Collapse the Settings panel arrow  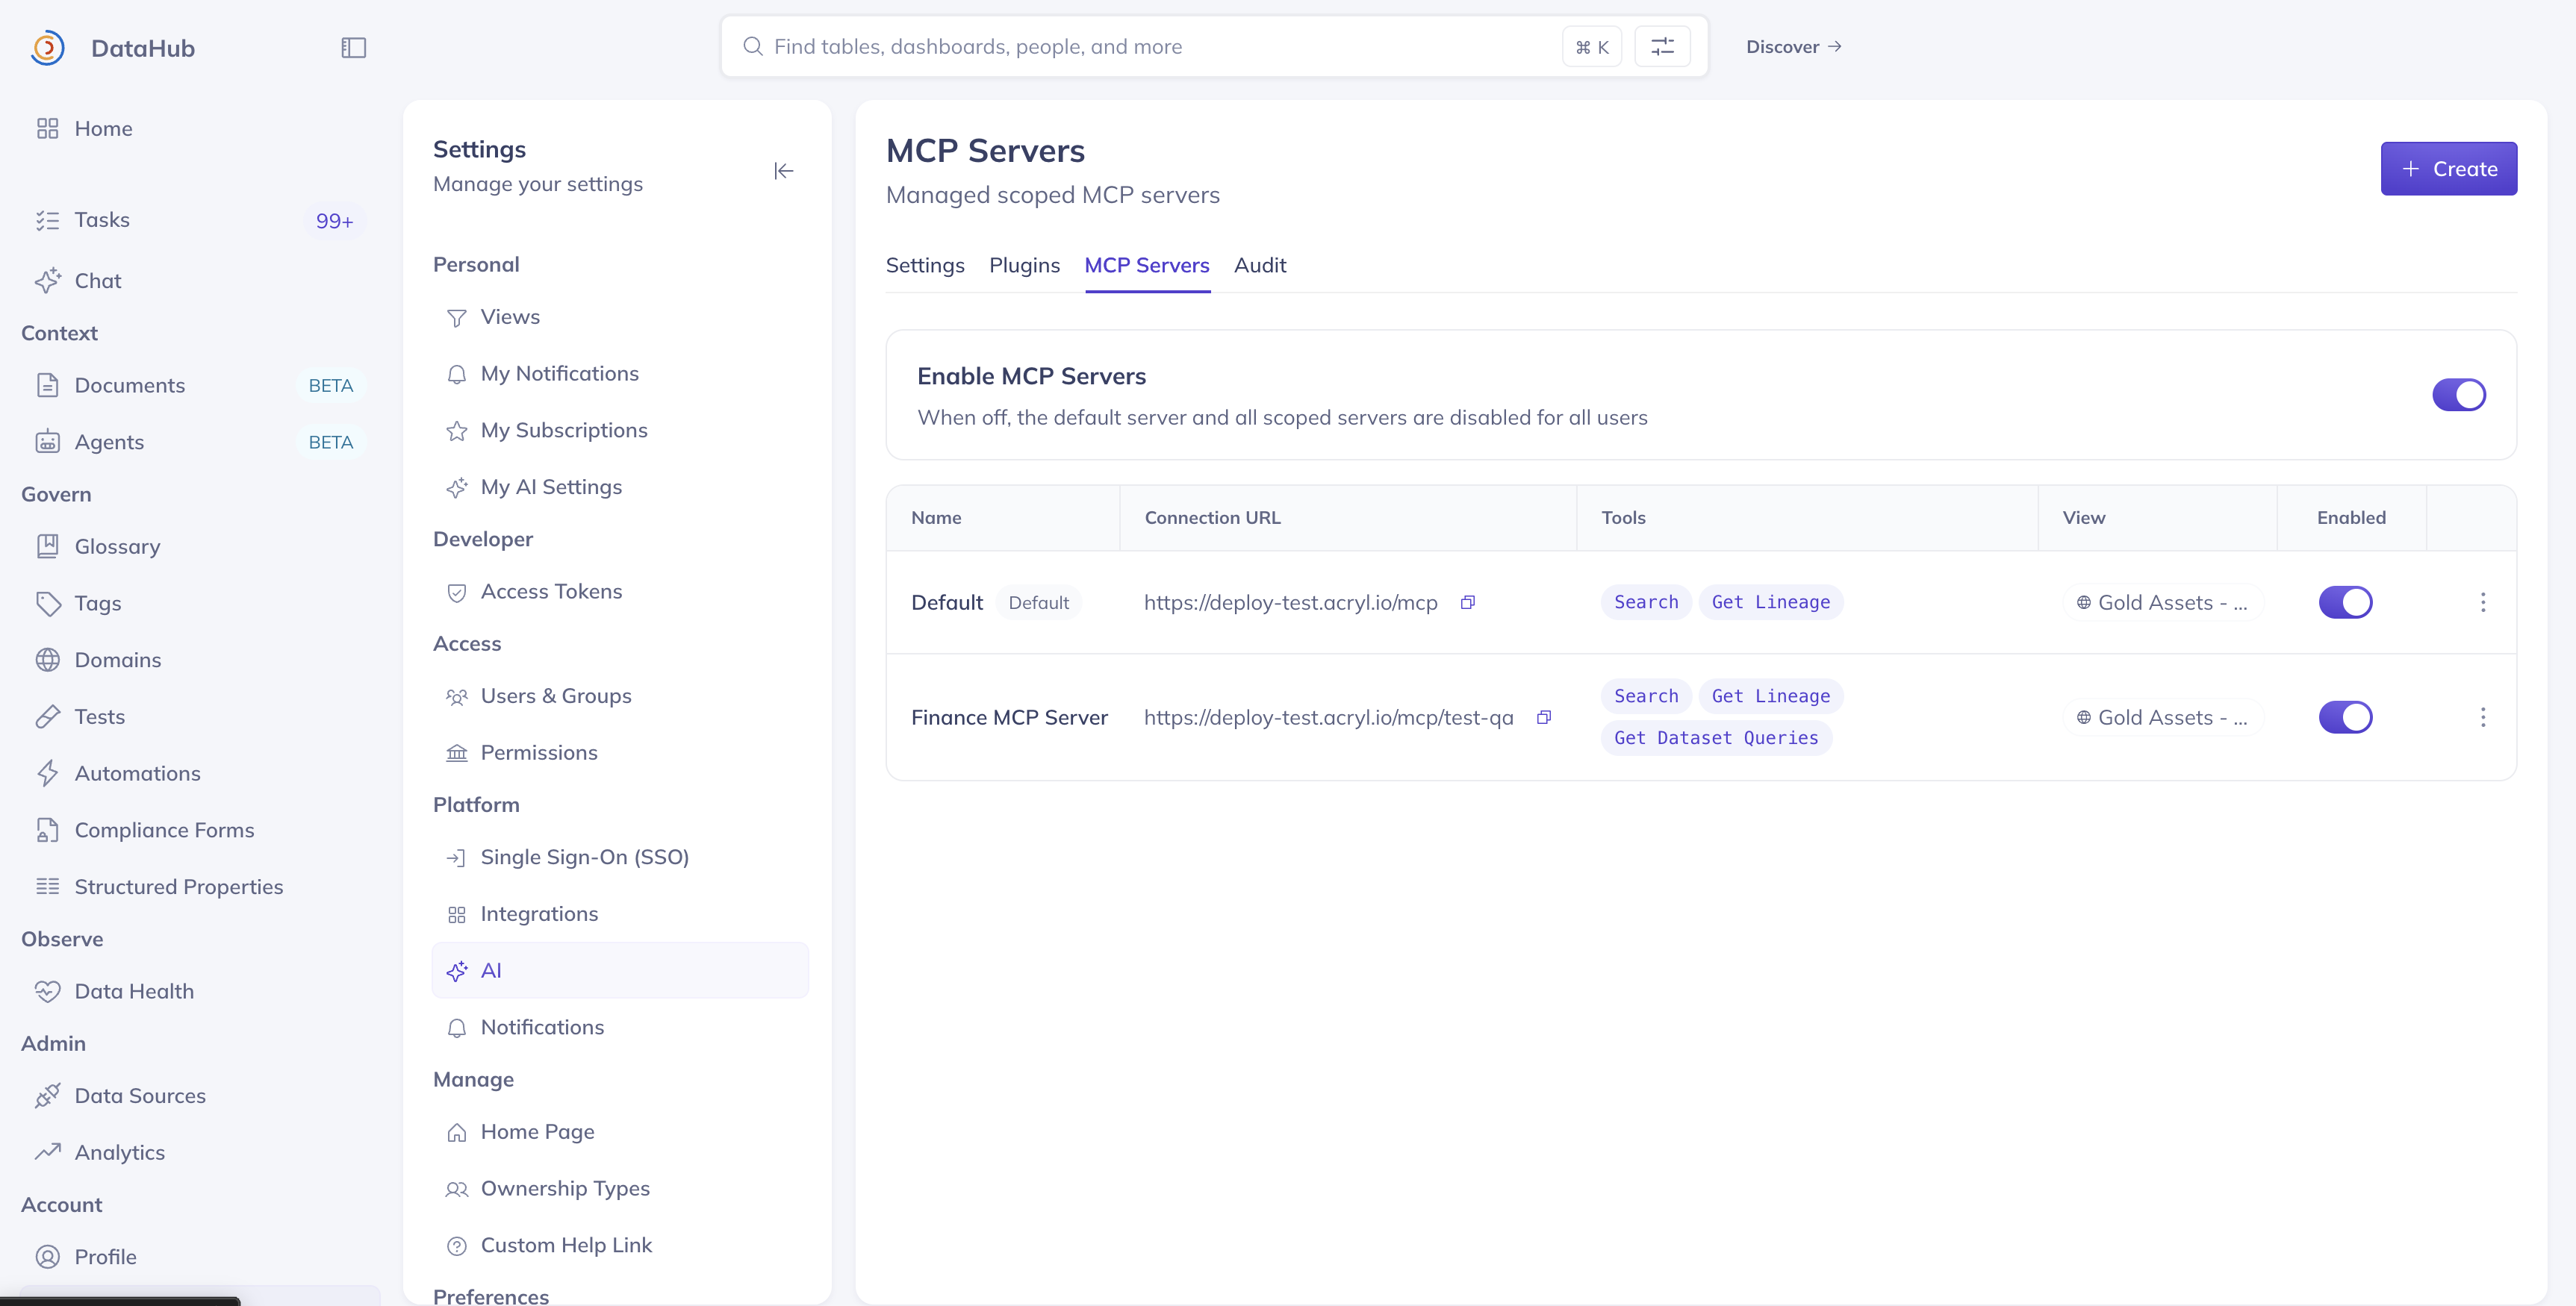point(783,171)
